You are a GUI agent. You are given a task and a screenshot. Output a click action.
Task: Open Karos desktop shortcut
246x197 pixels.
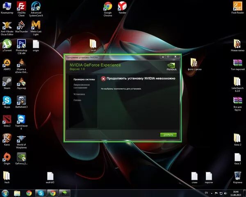pos(7,140)
